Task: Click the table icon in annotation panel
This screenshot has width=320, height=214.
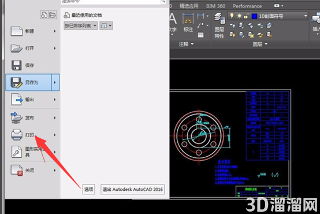Action: click(x=201, y=35)
